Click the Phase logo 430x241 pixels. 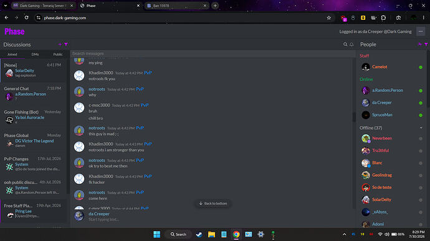14,32
